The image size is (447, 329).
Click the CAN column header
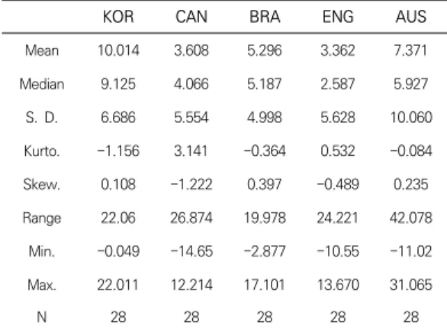[191, 17]
